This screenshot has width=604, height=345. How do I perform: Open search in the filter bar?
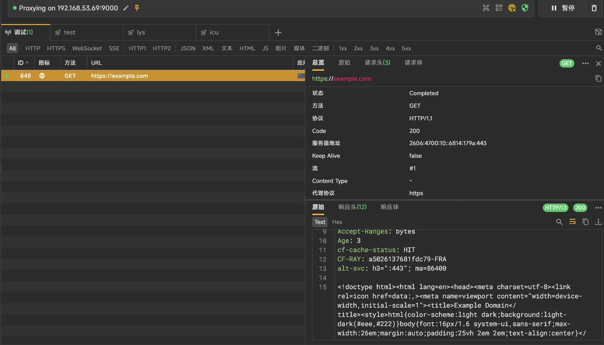point(599,48)
